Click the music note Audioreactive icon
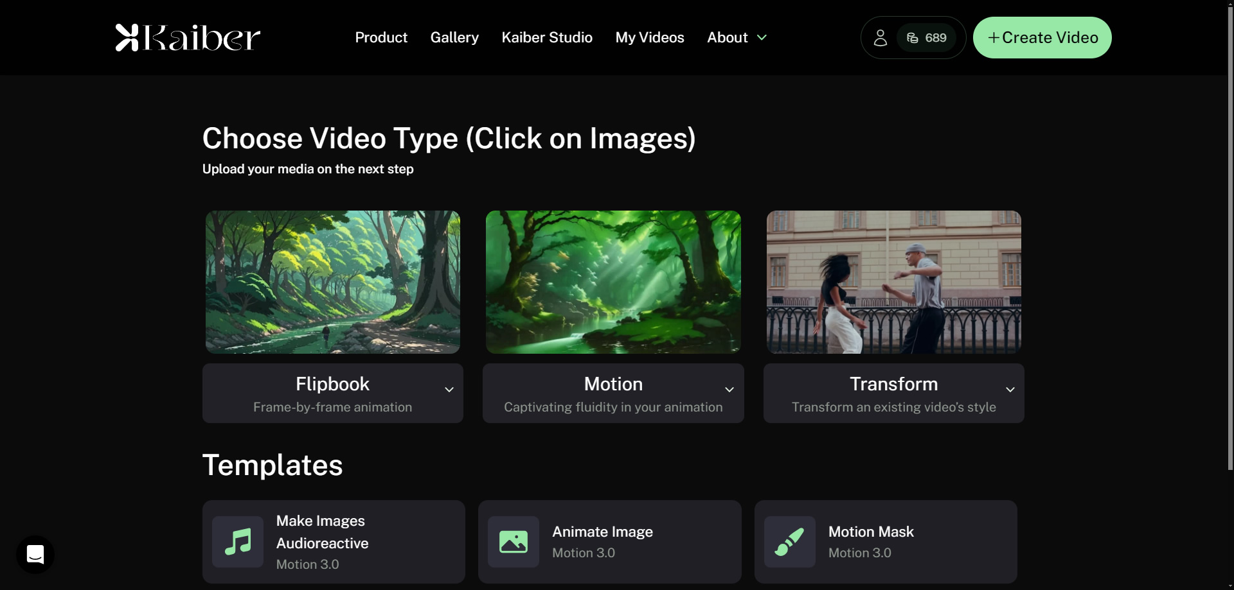 click(238, 542)
